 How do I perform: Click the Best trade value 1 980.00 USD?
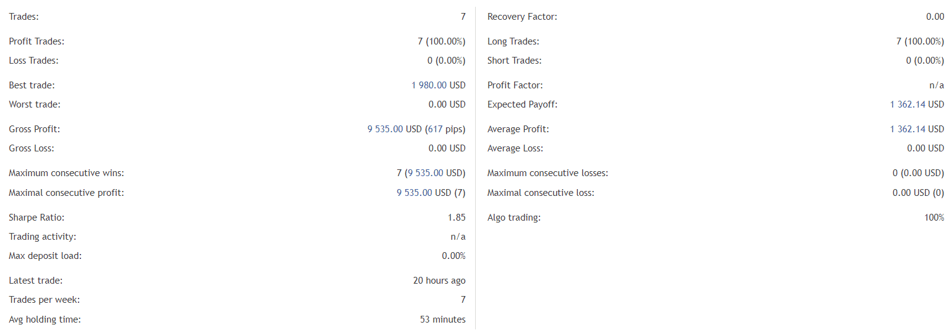[x=439, y=85]
